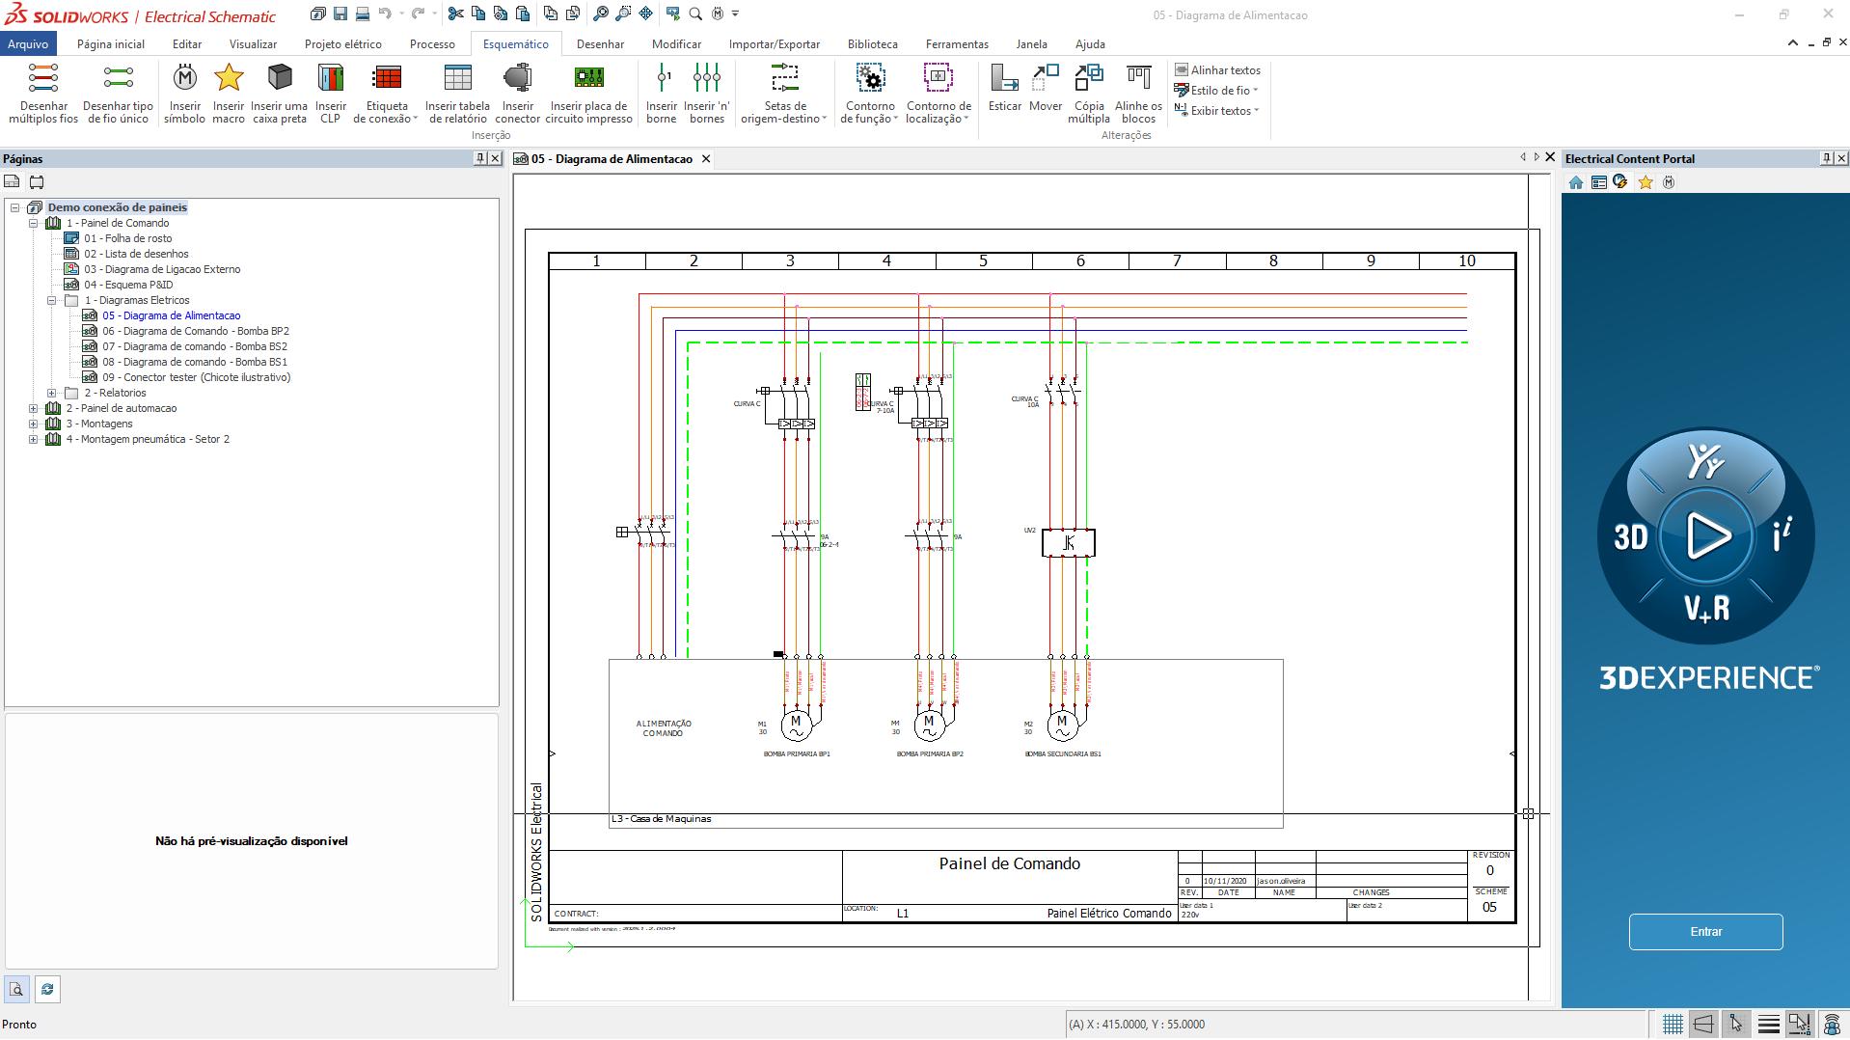
Task: Switch to the Página inicial tab
Action: [x=111, y=44]
